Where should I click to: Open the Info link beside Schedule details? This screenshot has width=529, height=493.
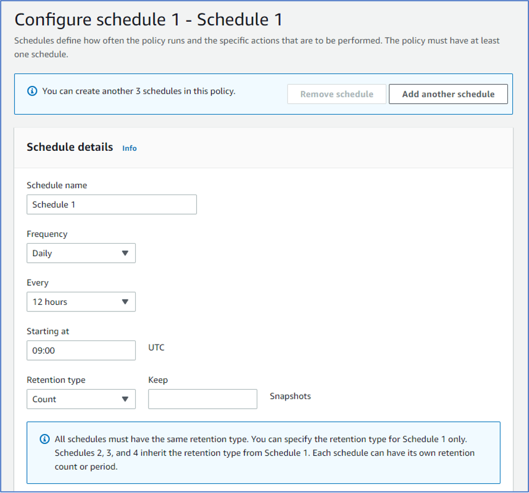[129, 148]
